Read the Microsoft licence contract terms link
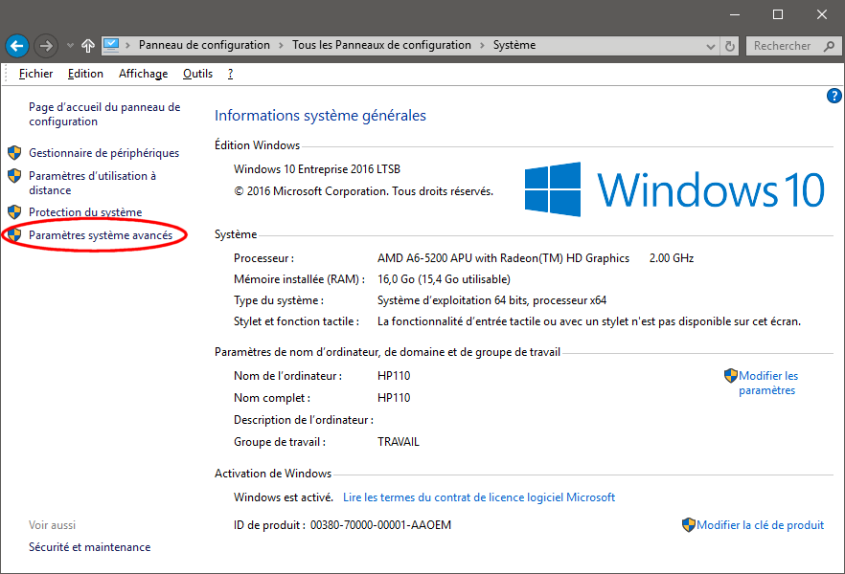The width and height of the screenshot is (845, 574). pos(479,497)
